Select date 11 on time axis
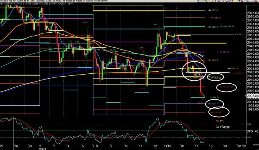The height and width of the screenshot is (150, 259). coord(140,146)
